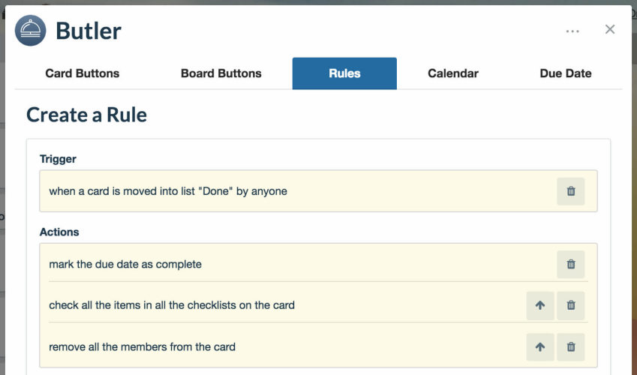Move the "check all the items" action up
Viewport: 637px width, 375px height.
pos(540,305)
